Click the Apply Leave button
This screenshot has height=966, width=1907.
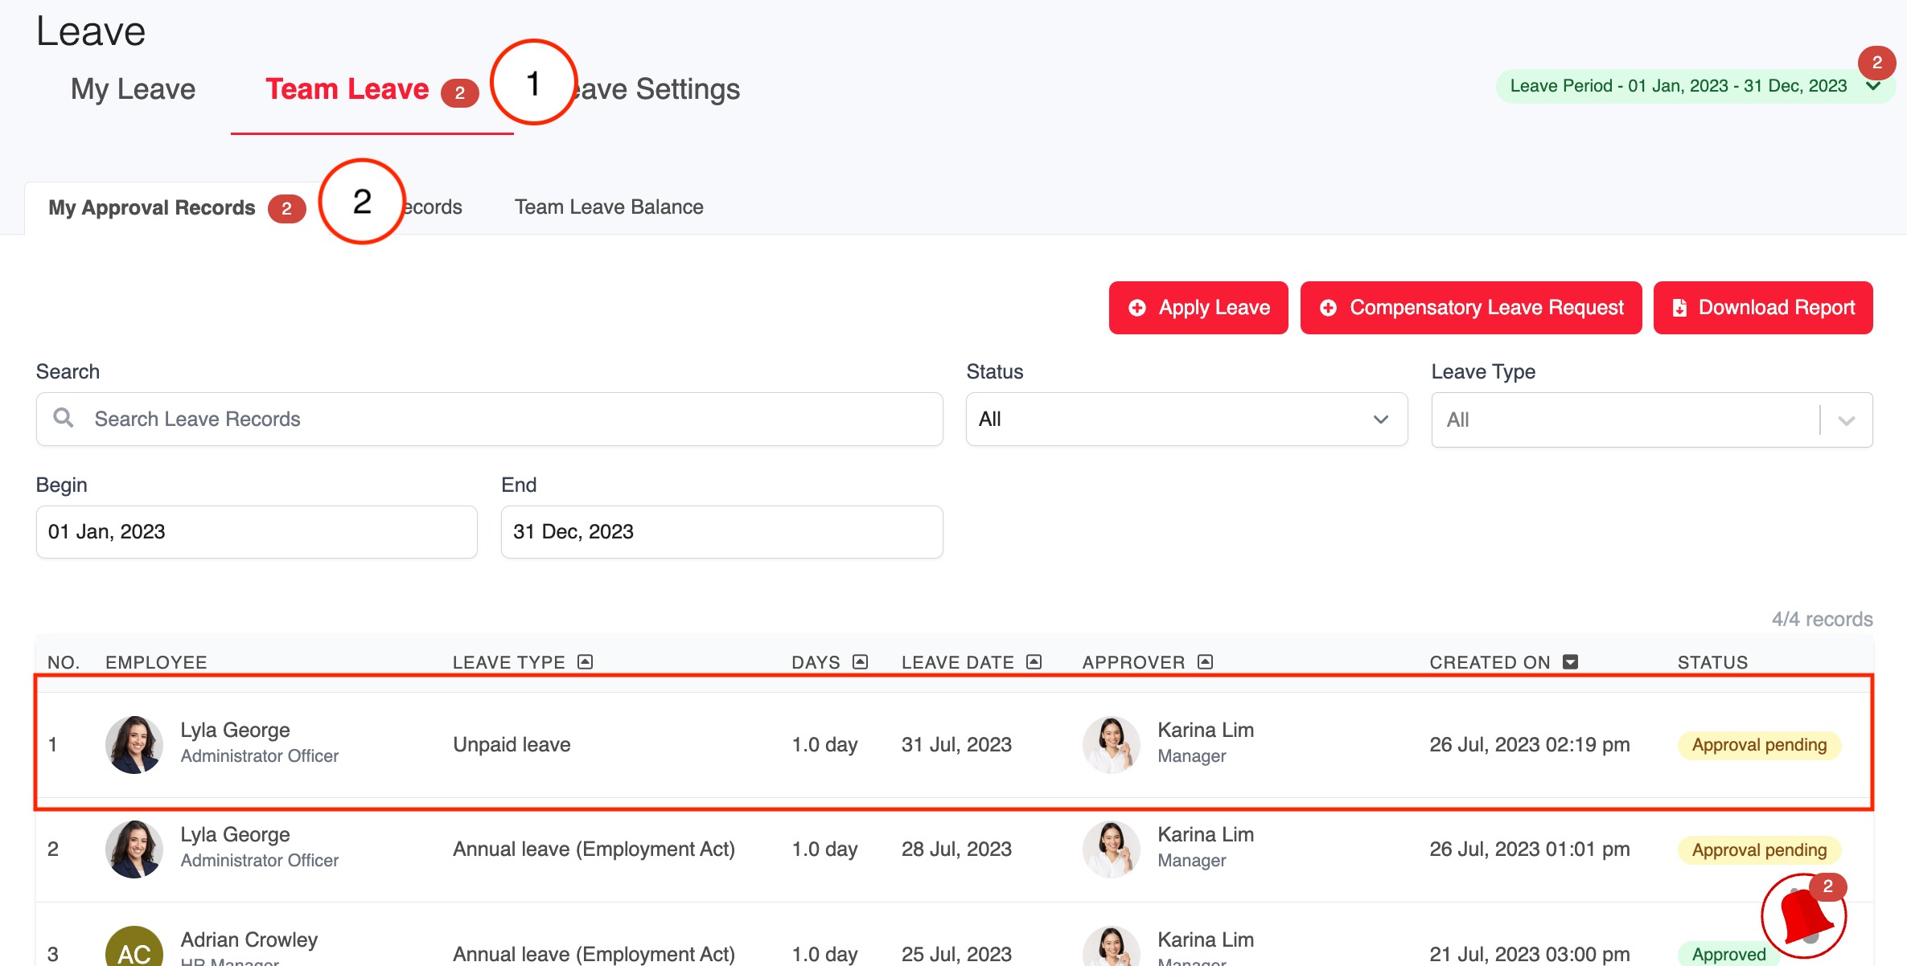(x=1198, y=308)
